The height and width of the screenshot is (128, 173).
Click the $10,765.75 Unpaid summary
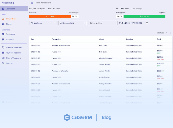coord(37,9)
